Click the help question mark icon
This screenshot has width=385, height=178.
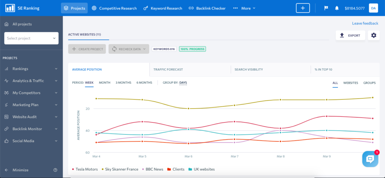(x=55, y=170)
